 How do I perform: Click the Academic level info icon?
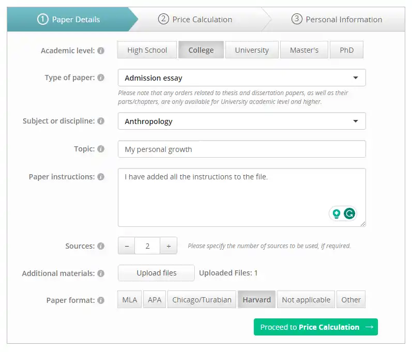(x=101, y=51)
